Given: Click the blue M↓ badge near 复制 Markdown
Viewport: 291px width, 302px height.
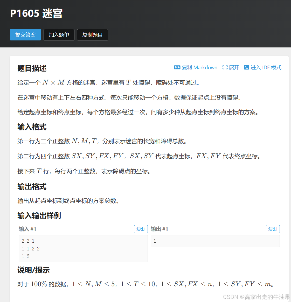Looking at the screenshot, I should (x=177, y=67).
